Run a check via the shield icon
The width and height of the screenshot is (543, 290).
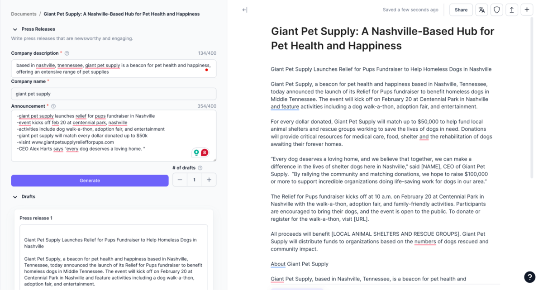point(496,10)
